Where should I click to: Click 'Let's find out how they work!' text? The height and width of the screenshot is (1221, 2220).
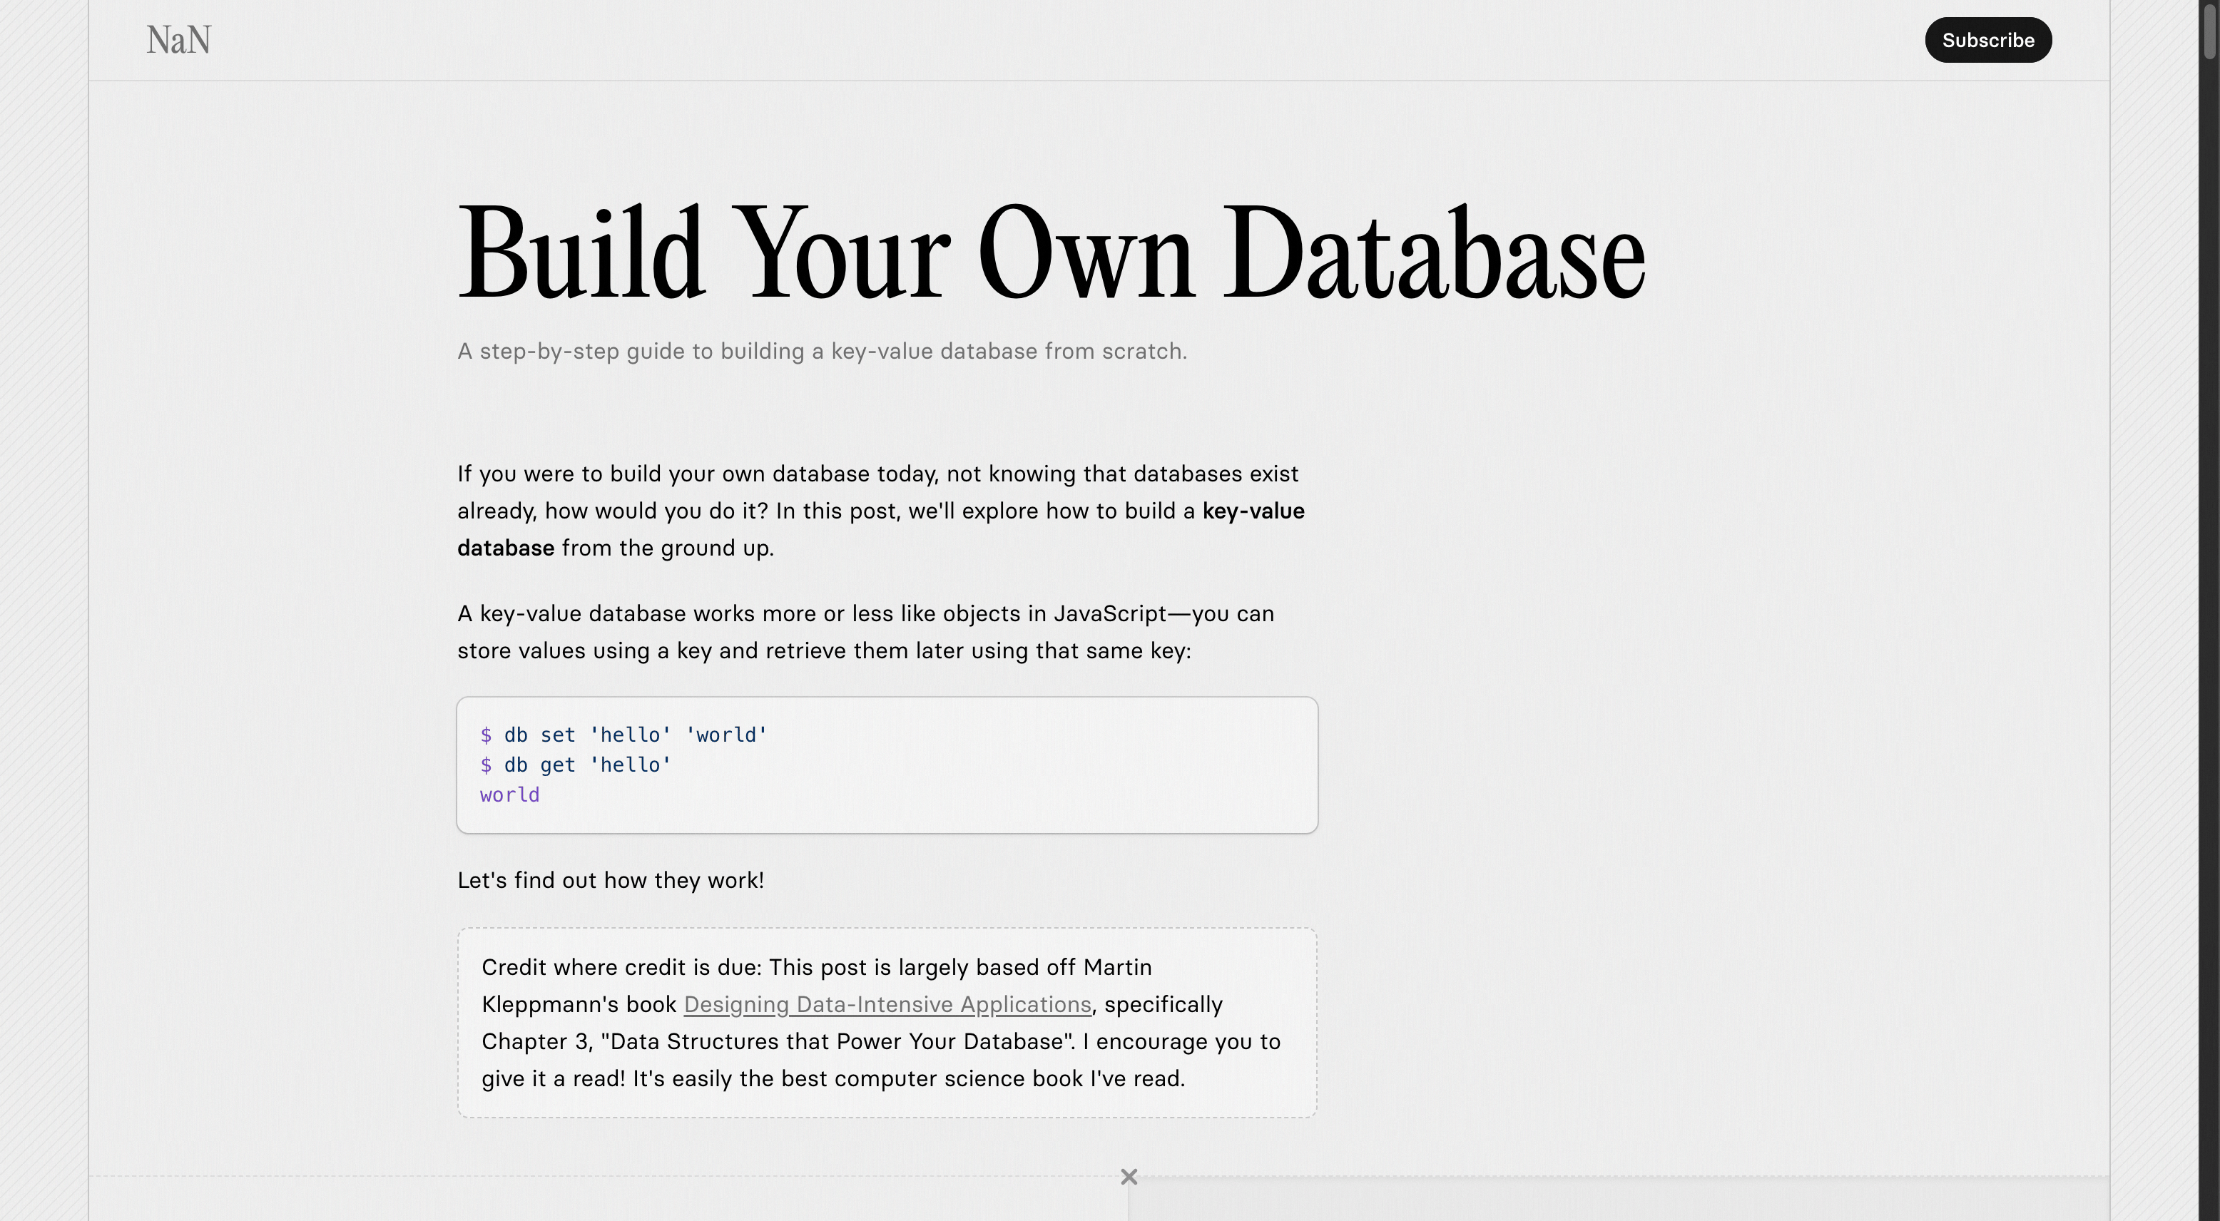point(610,881)
